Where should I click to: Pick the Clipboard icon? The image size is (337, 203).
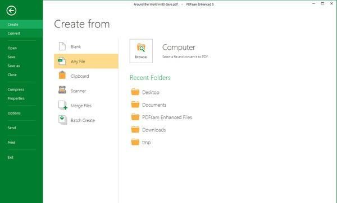point(62,75)
